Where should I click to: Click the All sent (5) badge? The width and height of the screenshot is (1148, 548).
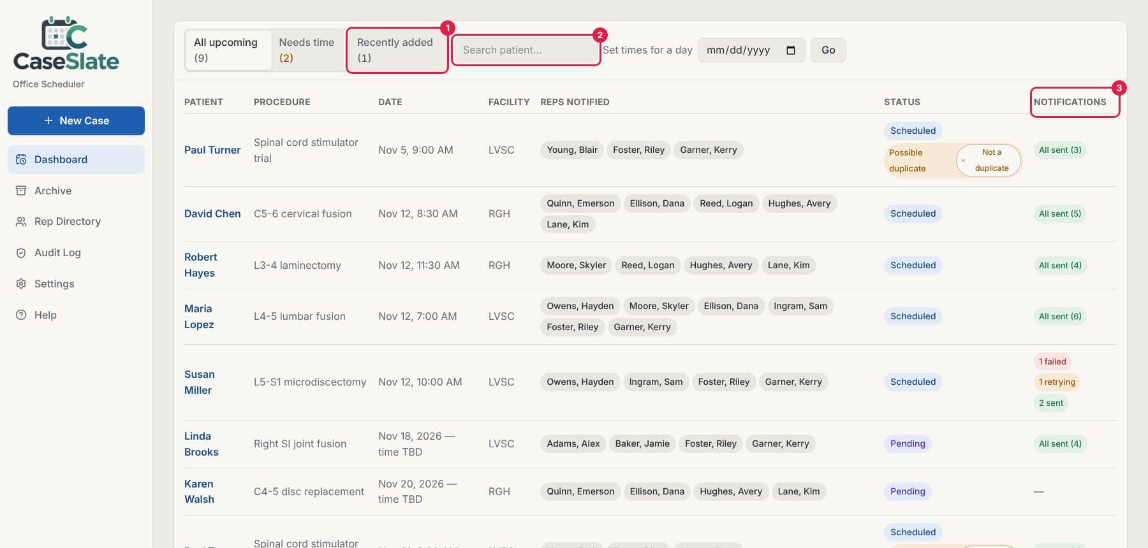[1060, 213]
